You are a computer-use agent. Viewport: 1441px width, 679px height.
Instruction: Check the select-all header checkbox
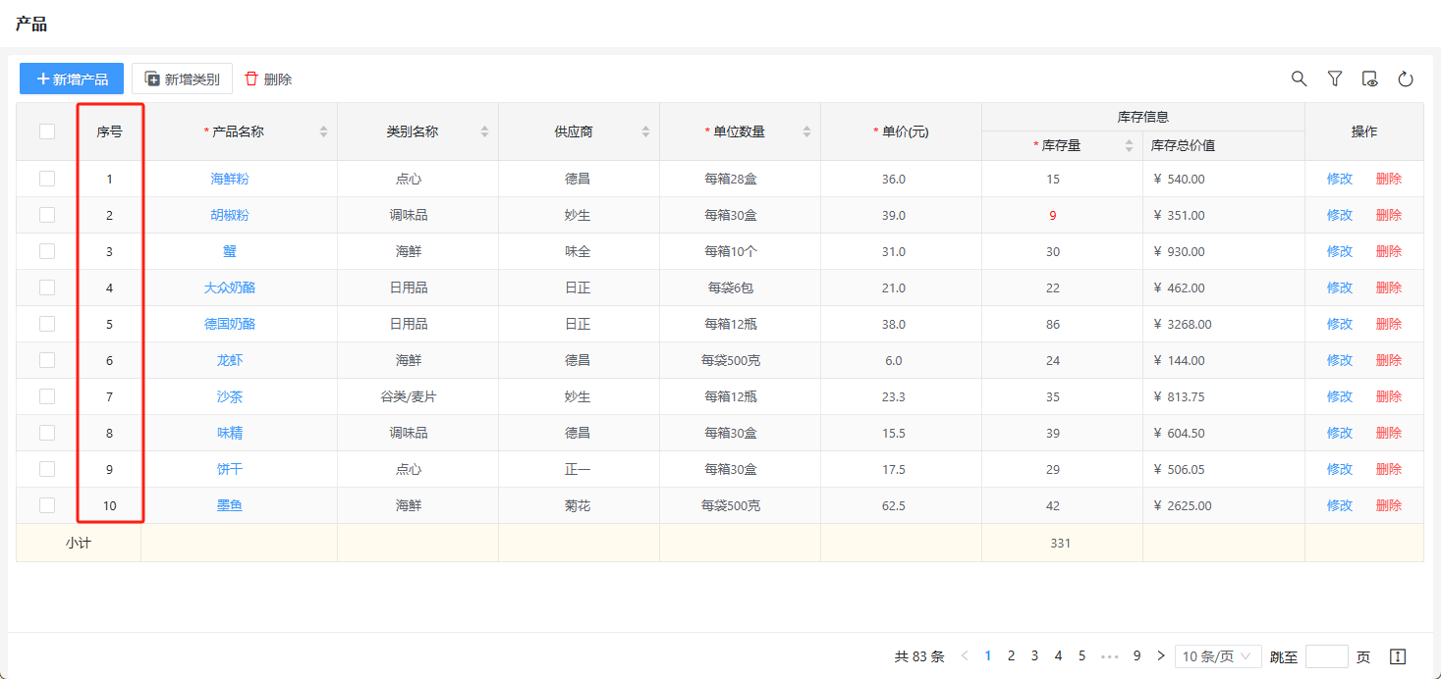(47, 131)
